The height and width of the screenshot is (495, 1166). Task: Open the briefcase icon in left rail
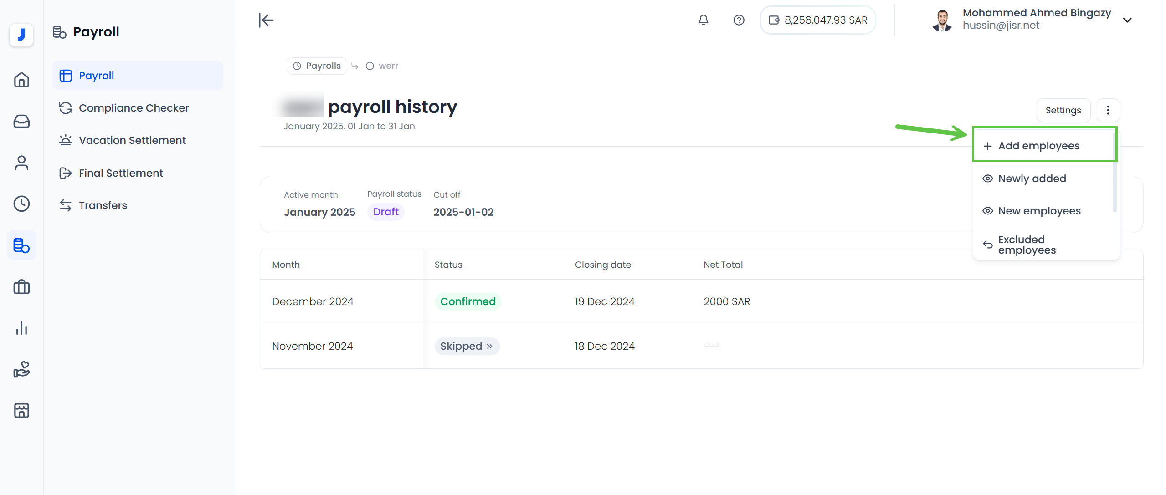click(x=21, y=287)
